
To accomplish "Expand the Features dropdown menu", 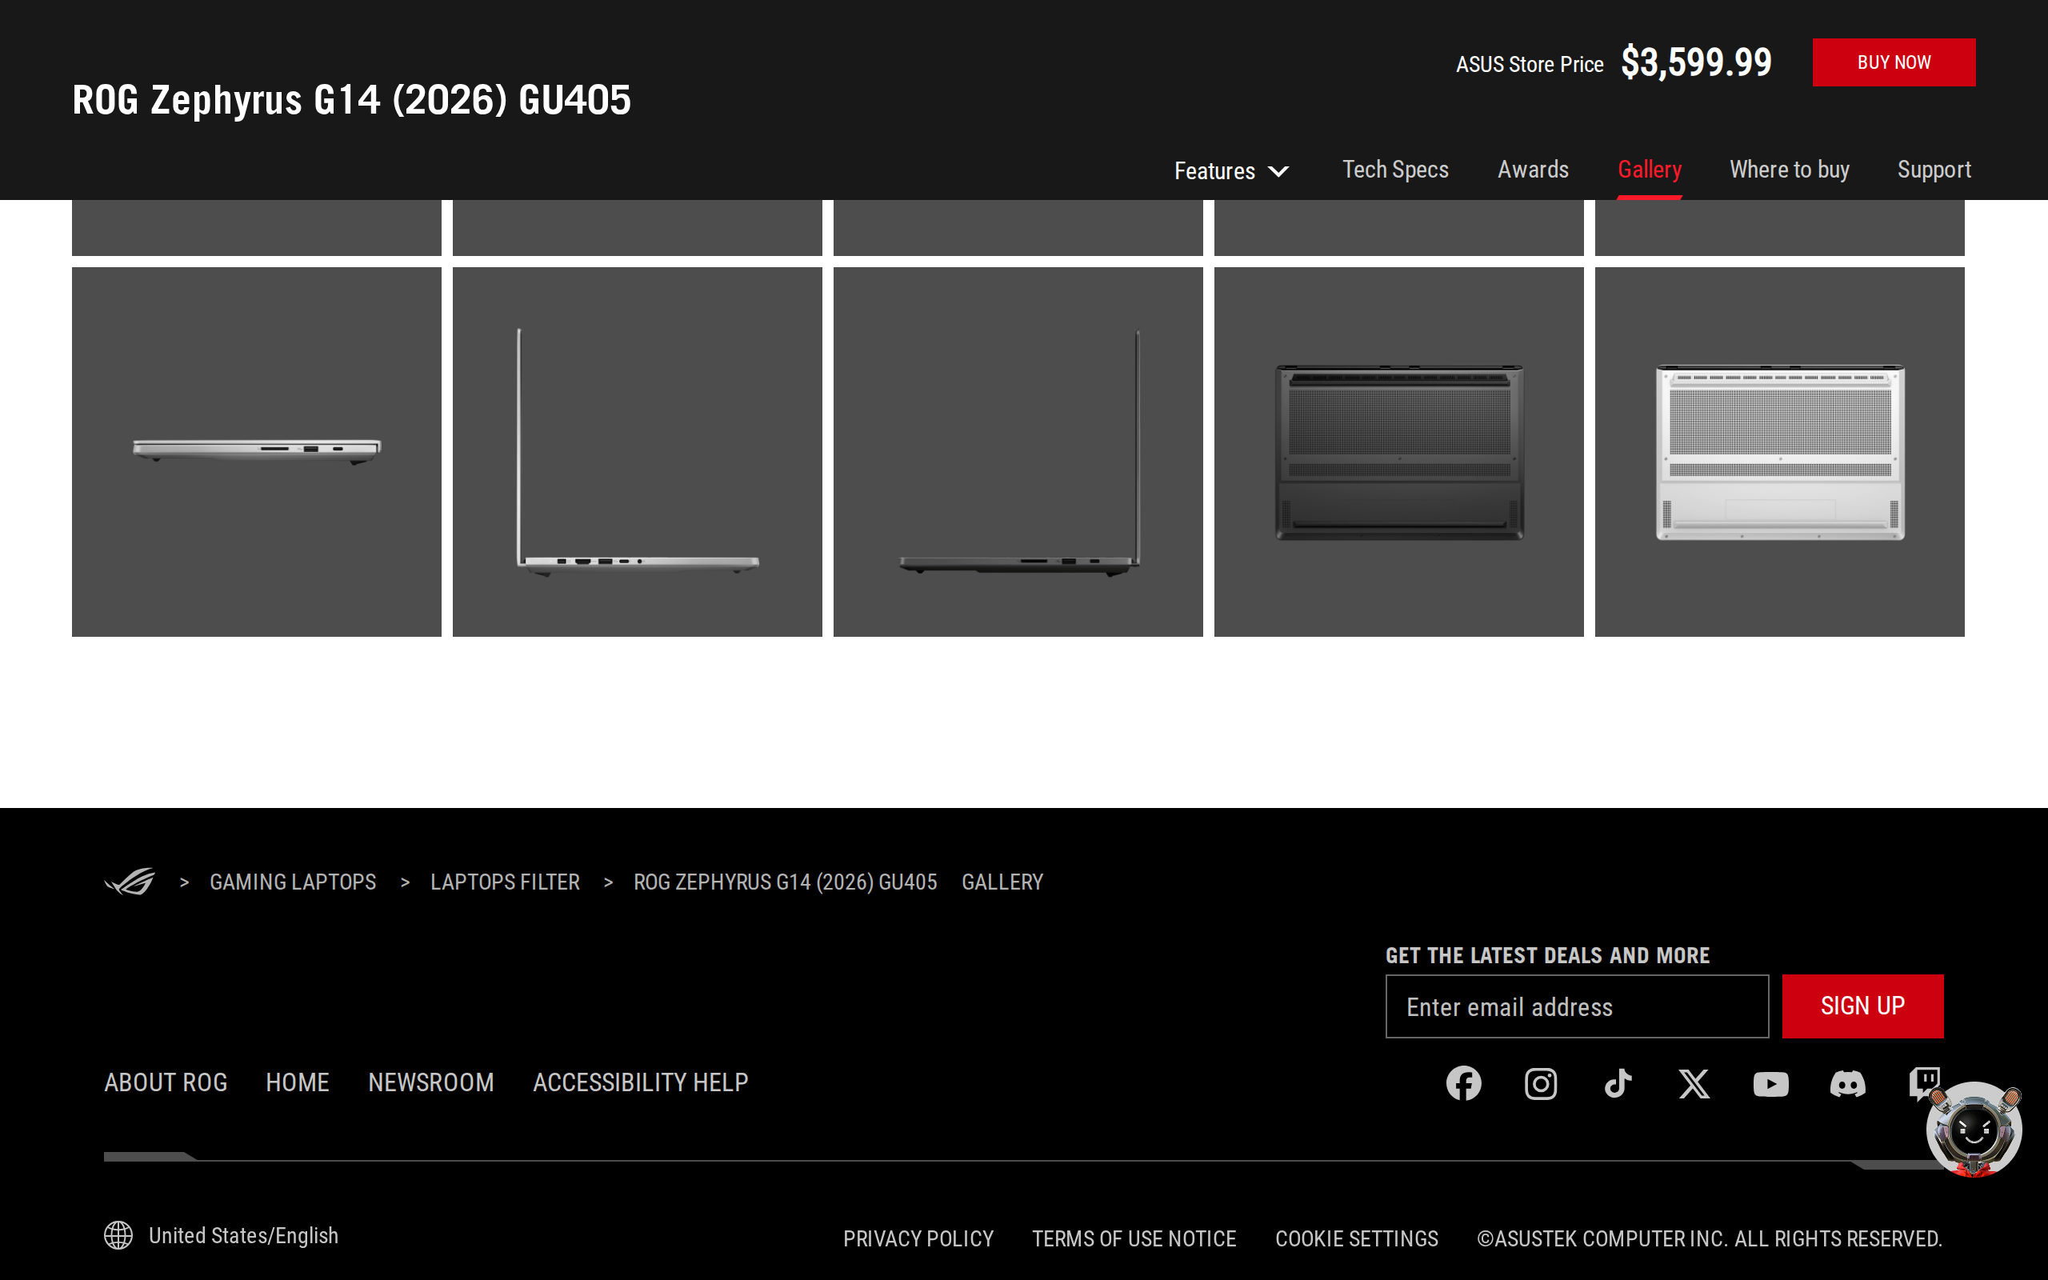I will coord(1231,170).
